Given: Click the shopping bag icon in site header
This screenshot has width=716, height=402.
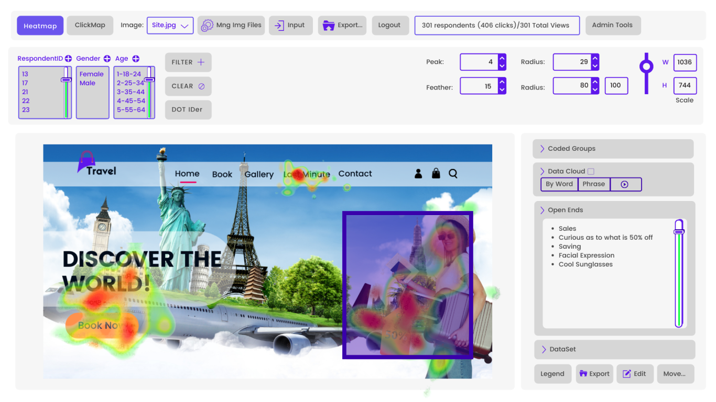Looking at the screenshot, I should point(436,173).
